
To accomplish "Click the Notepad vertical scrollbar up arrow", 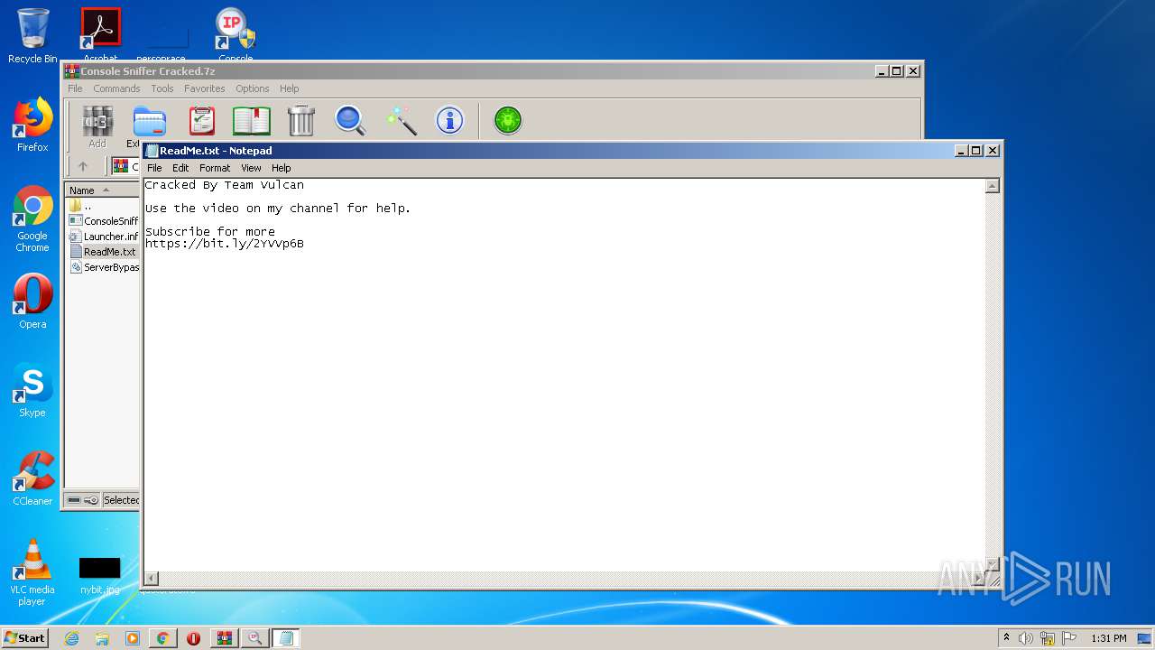I will pyautogui.click(x=993, y=186).
